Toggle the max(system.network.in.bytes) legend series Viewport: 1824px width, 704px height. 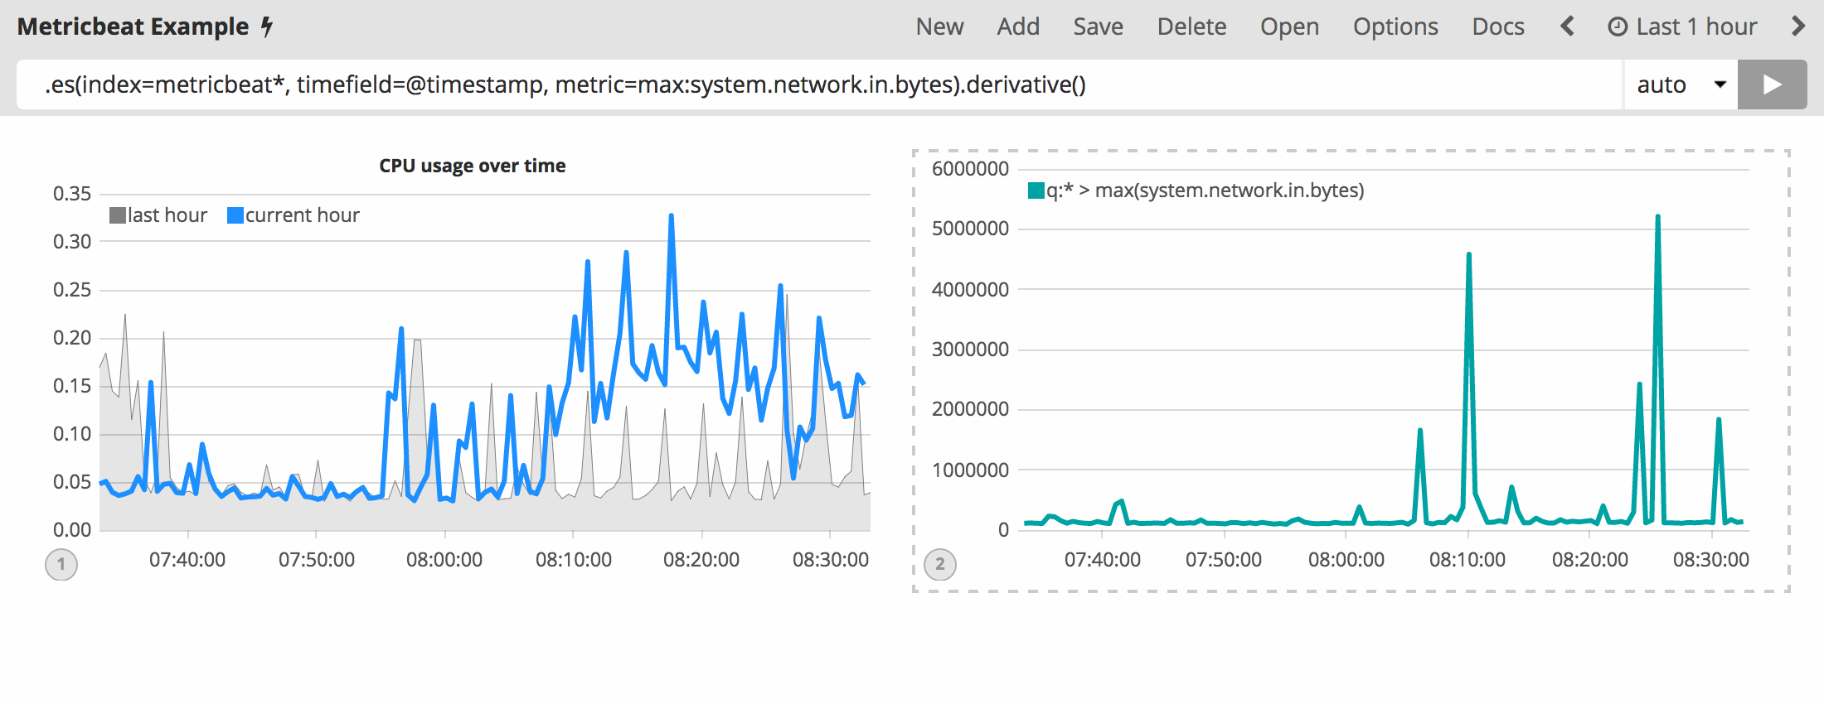(x=1036, y=191)
